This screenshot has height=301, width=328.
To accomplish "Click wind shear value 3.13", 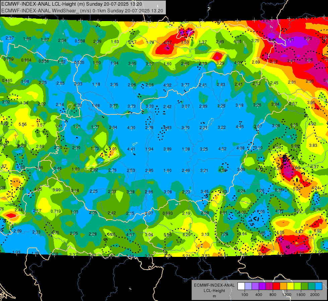I will [205, 234].
